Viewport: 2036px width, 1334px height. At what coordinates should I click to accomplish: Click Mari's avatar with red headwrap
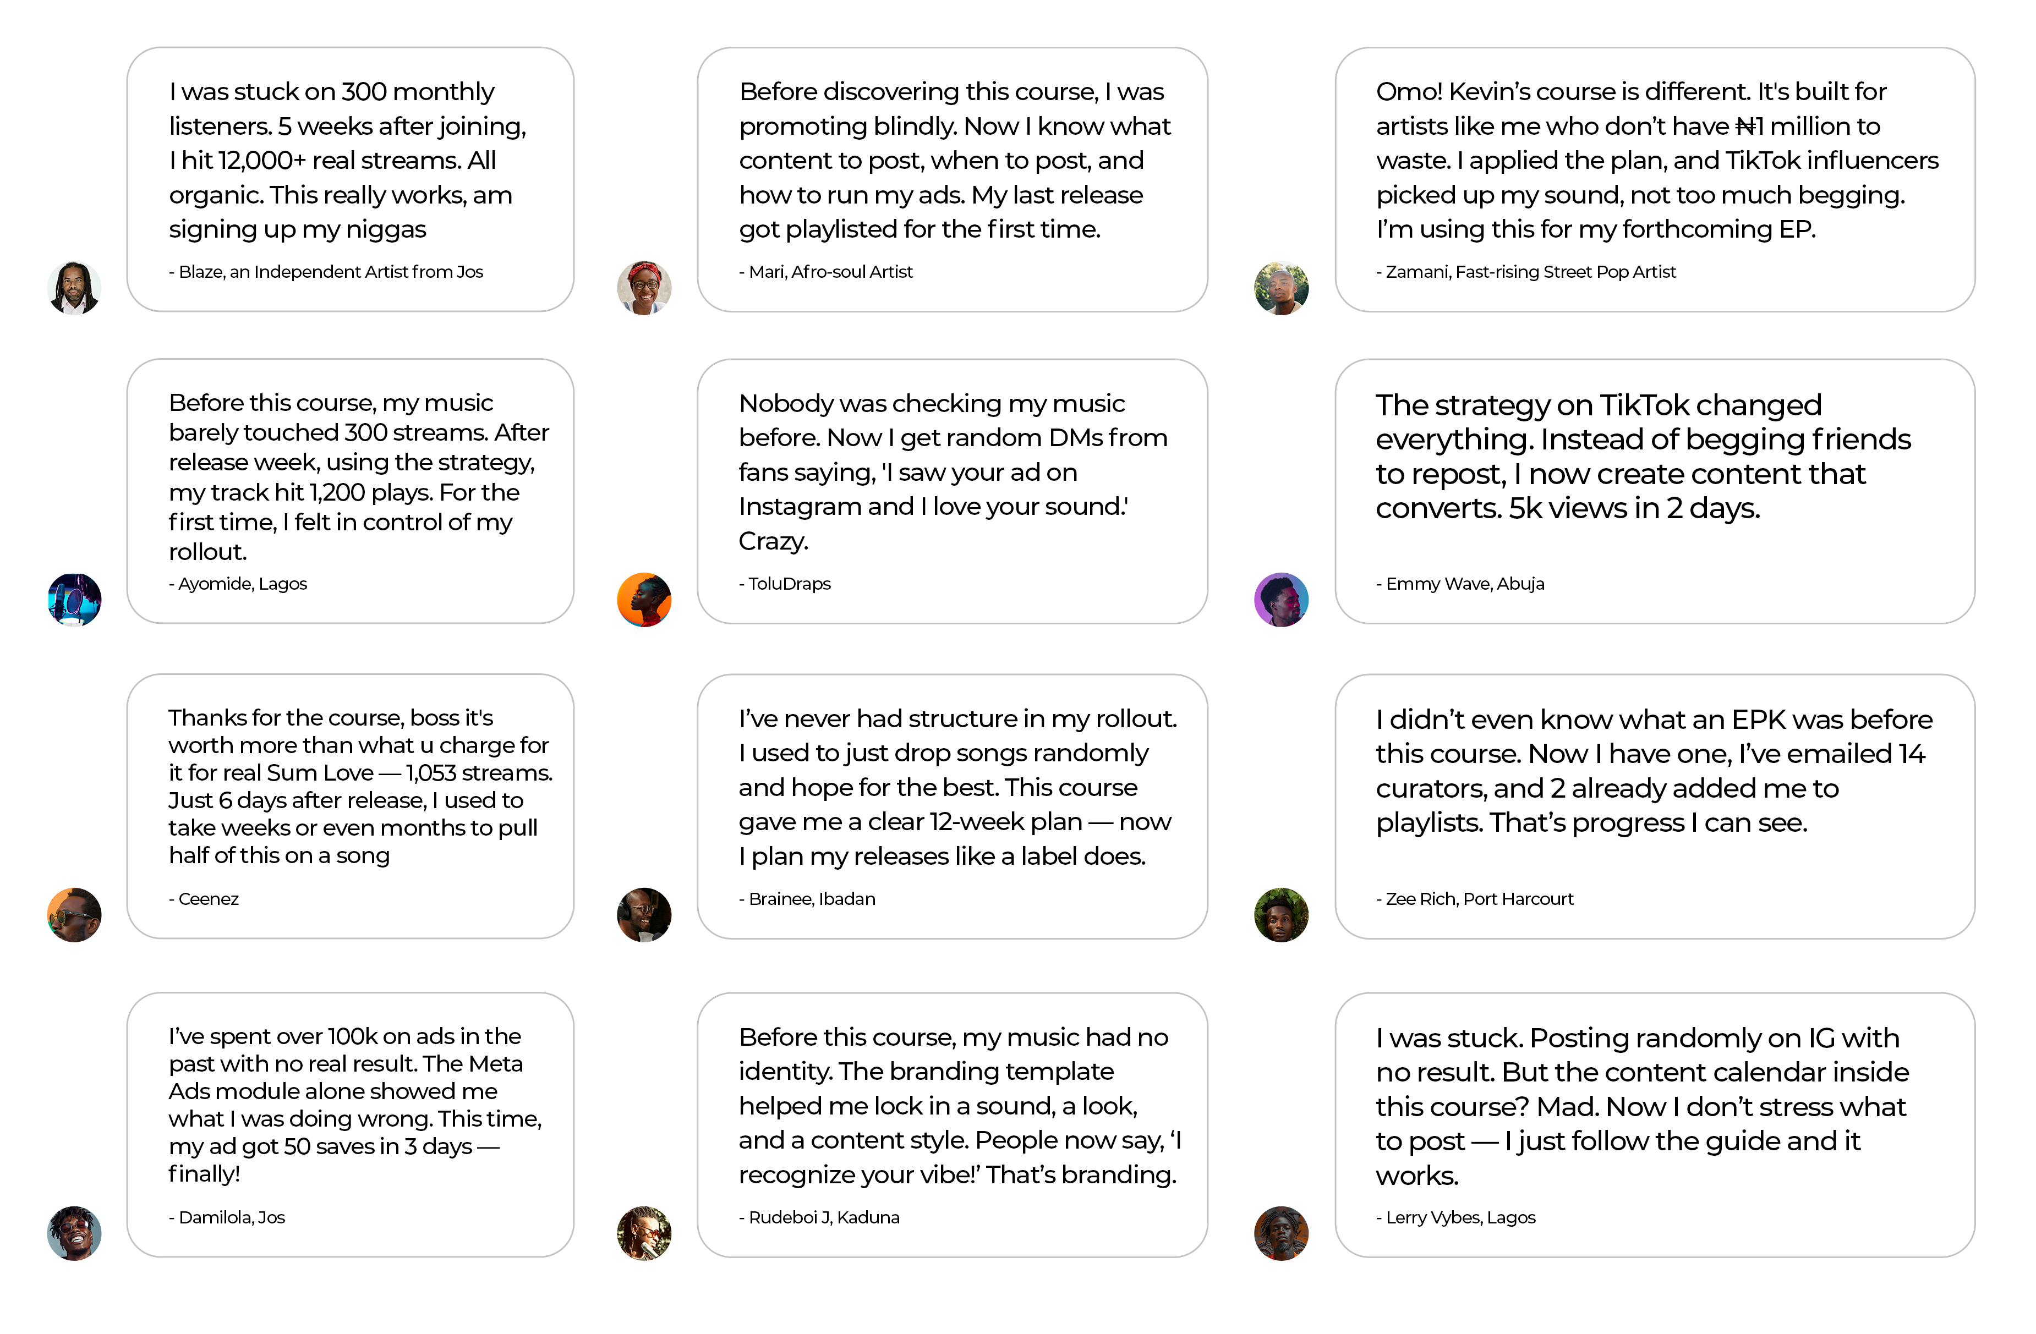pos(644,288)
